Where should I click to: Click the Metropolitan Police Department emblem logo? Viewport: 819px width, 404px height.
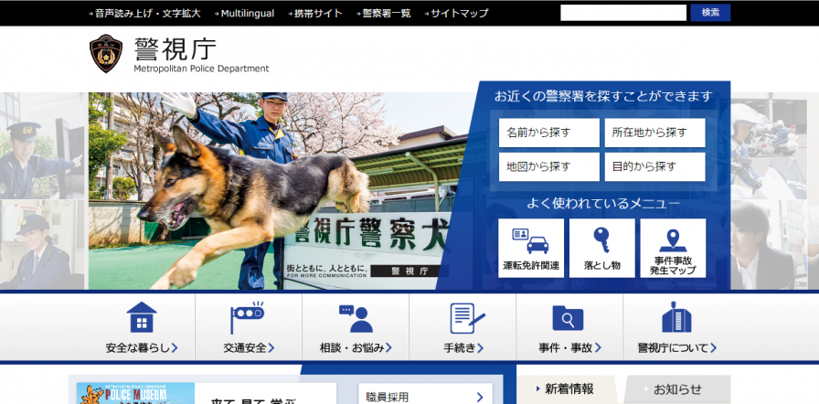point(105,53)
